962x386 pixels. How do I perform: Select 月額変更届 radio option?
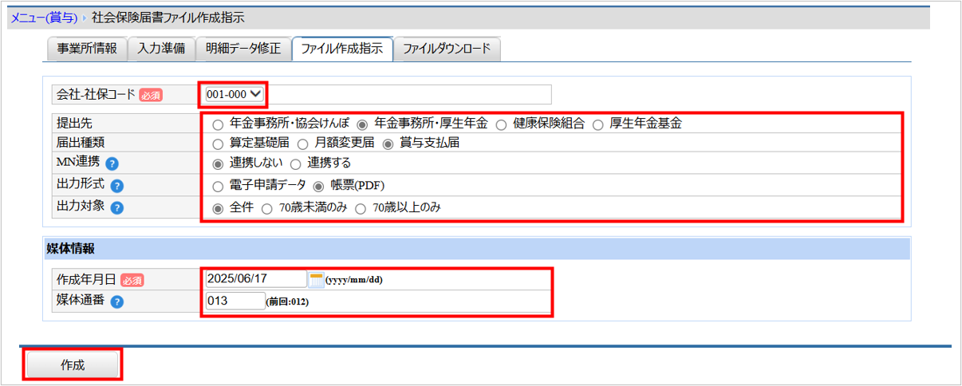click(x=302, y=144)
